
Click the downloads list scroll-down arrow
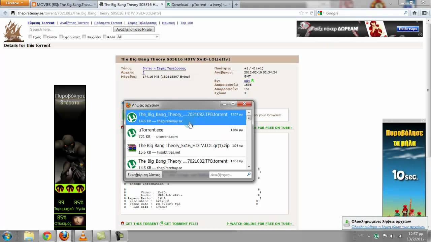tap(249, 167)
